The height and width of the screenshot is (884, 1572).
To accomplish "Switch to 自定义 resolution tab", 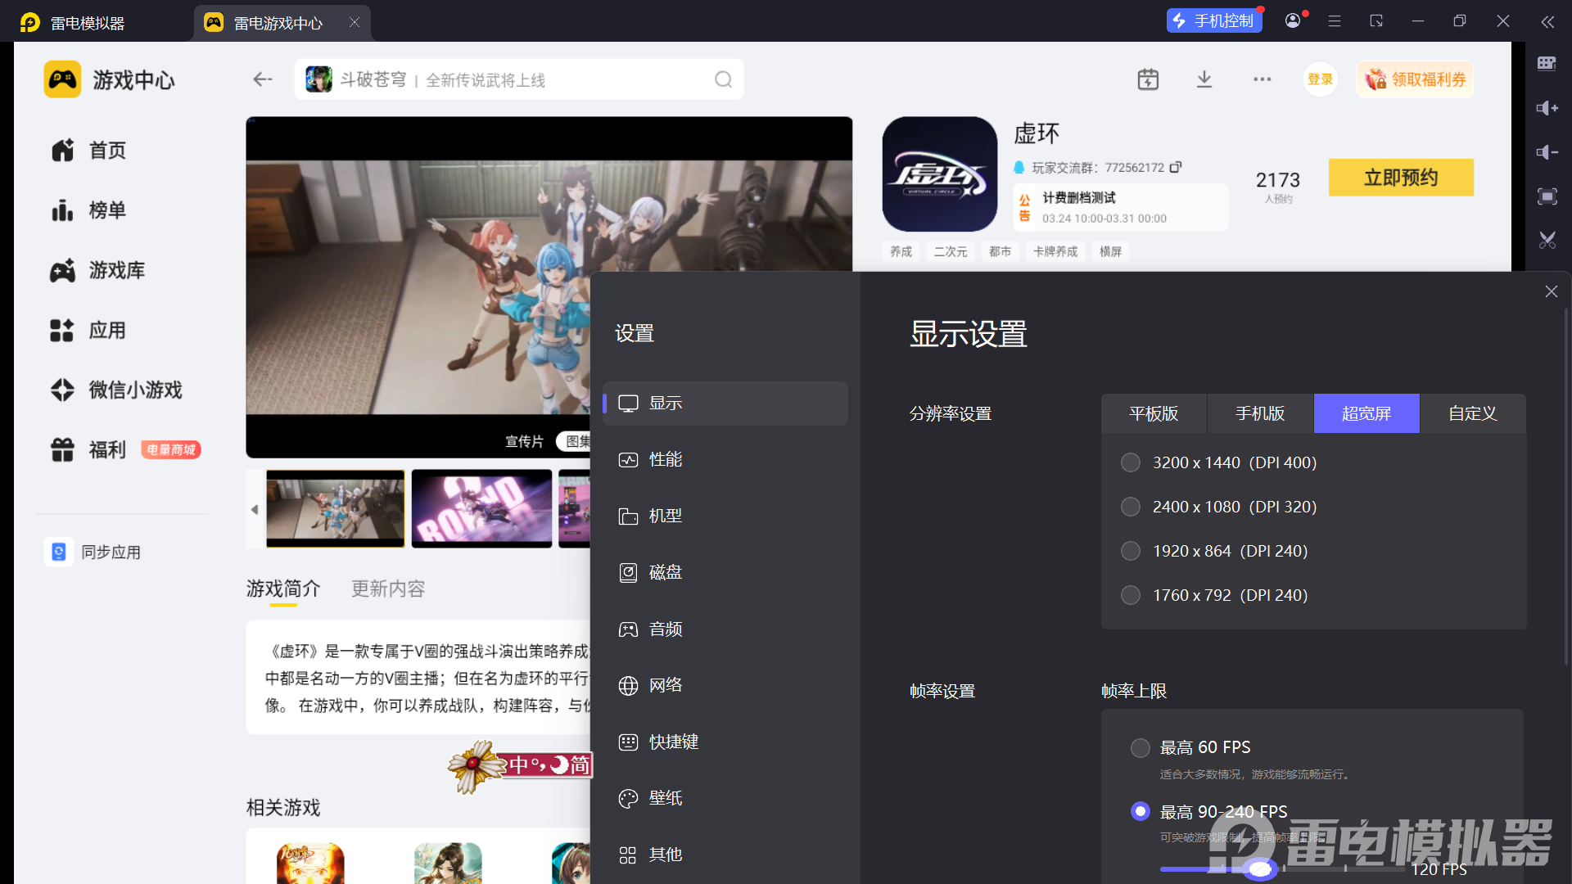I will coord(1471,413).
